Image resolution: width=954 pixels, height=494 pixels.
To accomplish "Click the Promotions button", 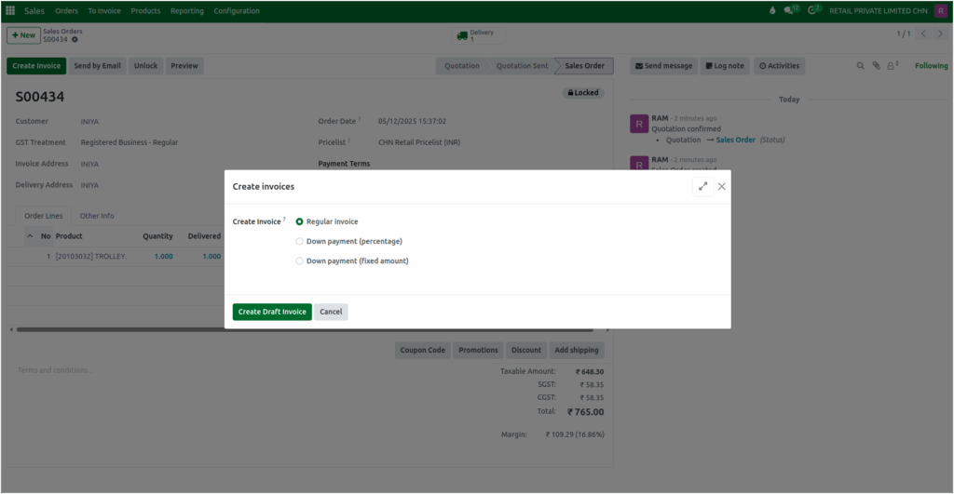I will coord(478,350).
